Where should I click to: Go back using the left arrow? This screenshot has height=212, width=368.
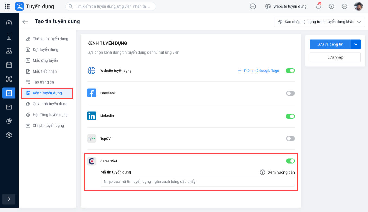click(25, 22)
